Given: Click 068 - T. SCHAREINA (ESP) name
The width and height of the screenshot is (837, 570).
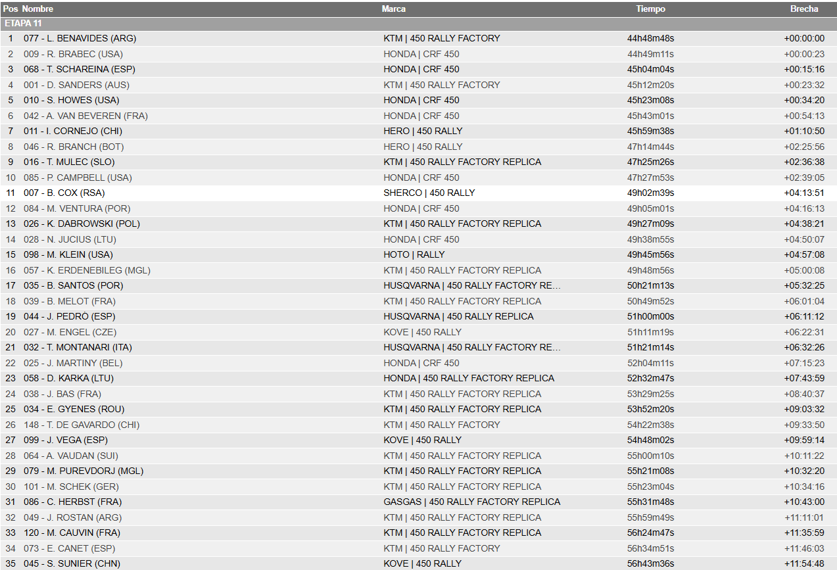Looking at the screenshot, I should [80, 69].
